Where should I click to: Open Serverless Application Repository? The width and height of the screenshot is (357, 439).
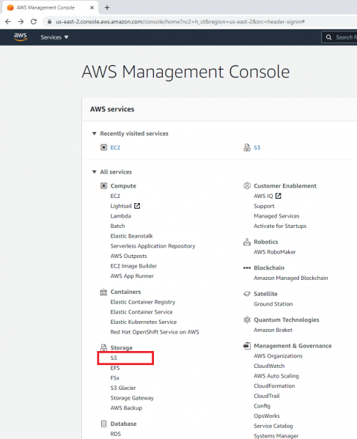click(153, 246)
